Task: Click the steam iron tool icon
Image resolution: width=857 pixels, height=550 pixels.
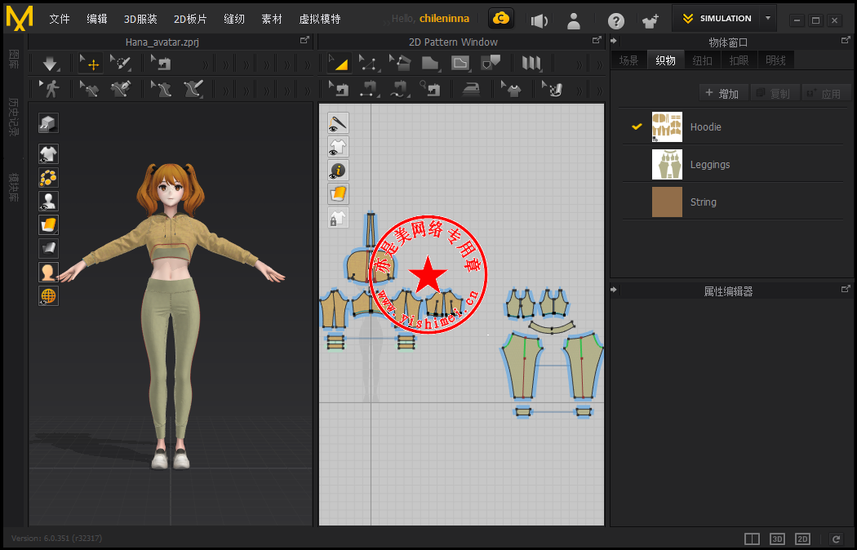Action: (472, 88)
